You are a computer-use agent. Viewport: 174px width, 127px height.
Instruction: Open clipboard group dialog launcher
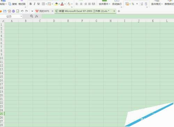pyautogui.click(x=25, y=7)
